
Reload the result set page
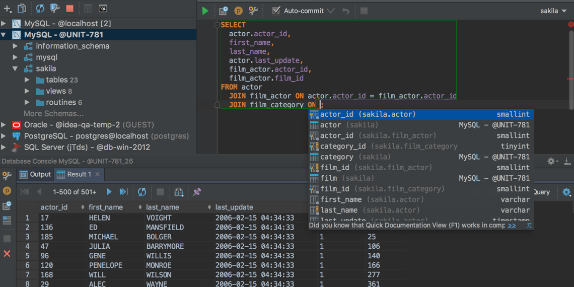click(142, 192)
